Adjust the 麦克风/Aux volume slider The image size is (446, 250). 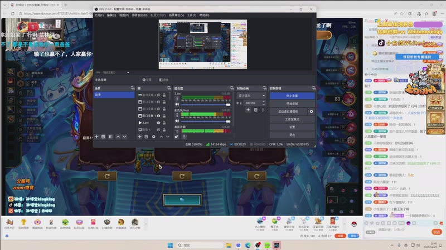206,121
